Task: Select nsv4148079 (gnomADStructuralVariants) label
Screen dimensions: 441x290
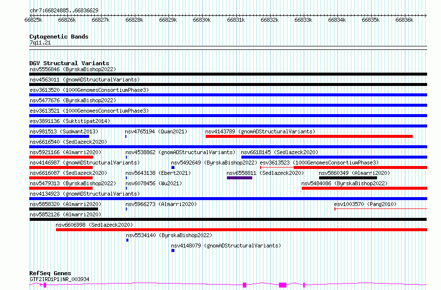Action: click(226, 246)
